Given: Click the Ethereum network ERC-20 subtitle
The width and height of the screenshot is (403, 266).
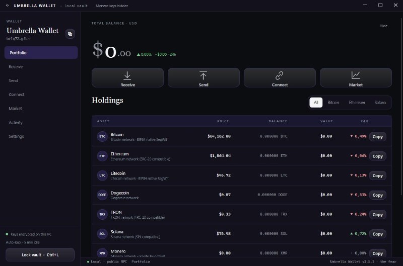Looking at the screenshot, I should [141, 159].
